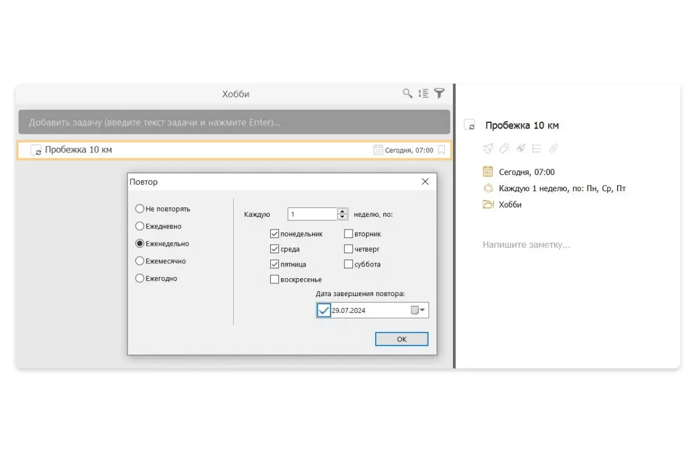Click the search magnifier icon

408,93
